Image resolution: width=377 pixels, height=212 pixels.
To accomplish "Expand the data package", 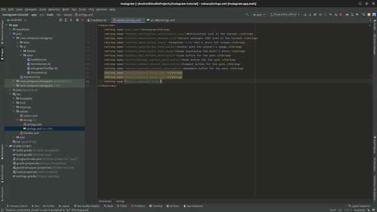I will click(x=17, y=42).
